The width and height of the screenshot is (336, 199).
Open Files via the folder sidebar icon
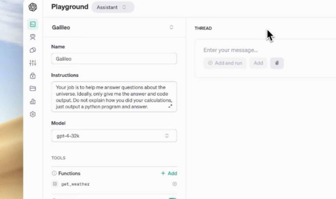[33, 88]
